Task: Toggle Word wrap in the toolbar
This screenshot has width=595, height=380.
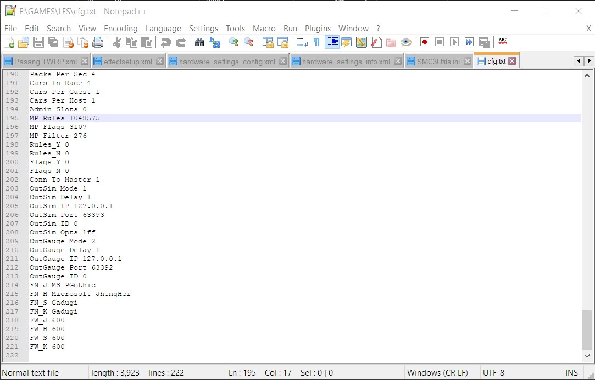Action: 302,42
